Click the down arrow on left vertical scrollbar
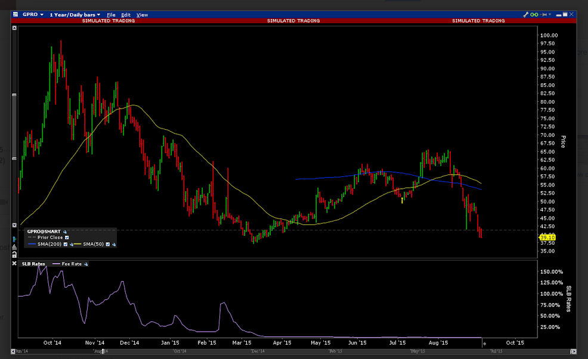This screenshot has height=359, width=588. [x=15, y=225]
